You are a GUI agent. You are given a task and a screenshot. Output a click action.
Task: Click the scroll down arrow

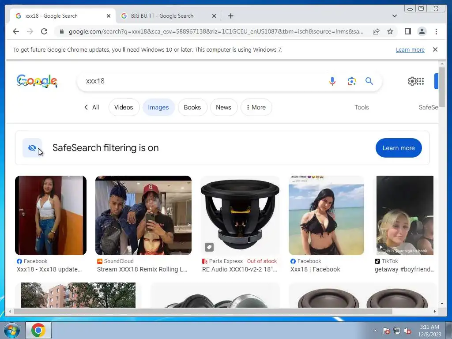442,304
